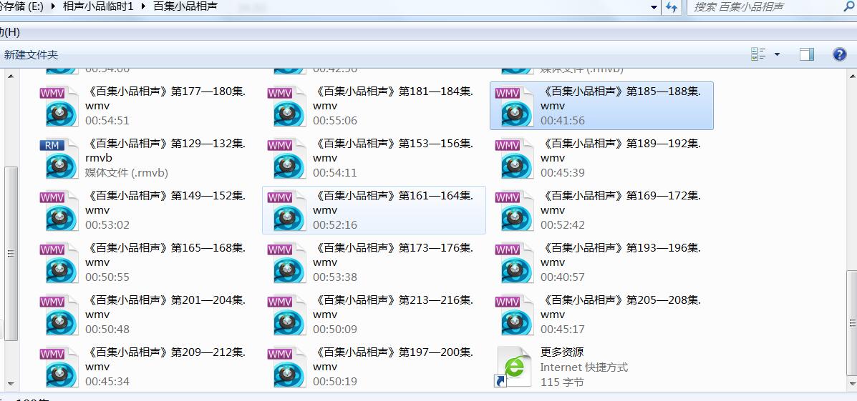The image size is (857, 401).
Task: Select file name 第161—164集.wmv
Action: coord(393,203)
